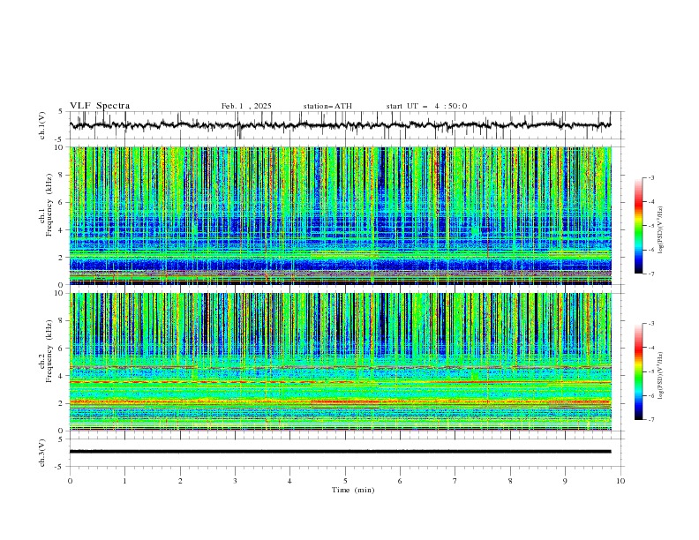Click the "2" kHz tick on ch.2 frequency axis
The width and height of the screenshot is (699, 540).
tap(62, 403)
